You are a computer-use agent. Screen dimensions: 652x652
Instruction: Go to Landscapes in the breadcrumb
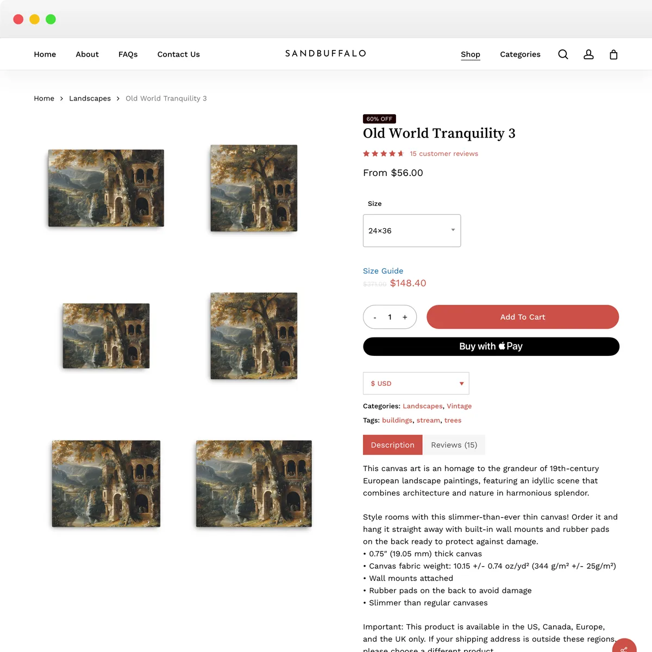[x=90, y=98]
